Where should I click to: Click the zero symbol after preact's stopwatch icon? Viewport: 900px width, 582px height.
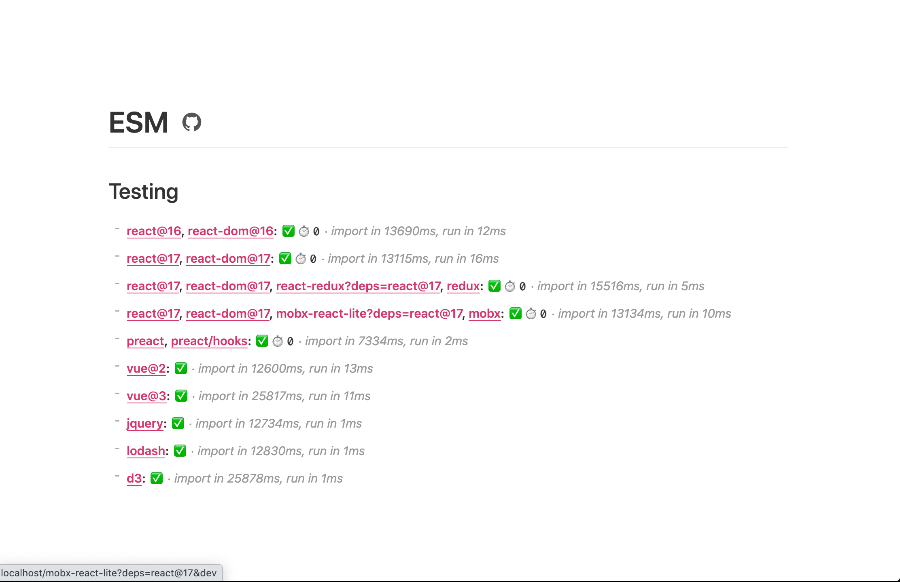pos(290,342)
